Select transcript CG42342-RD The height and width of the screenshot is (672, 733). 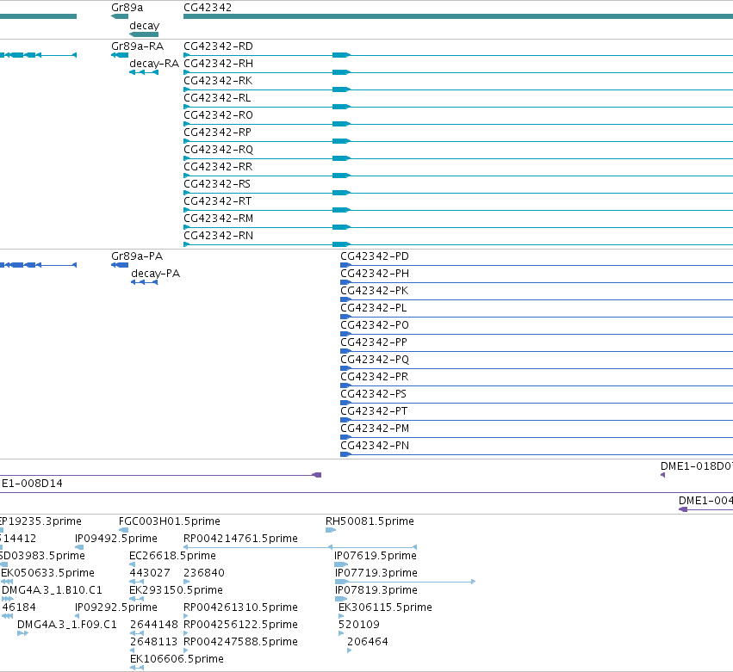218,46
